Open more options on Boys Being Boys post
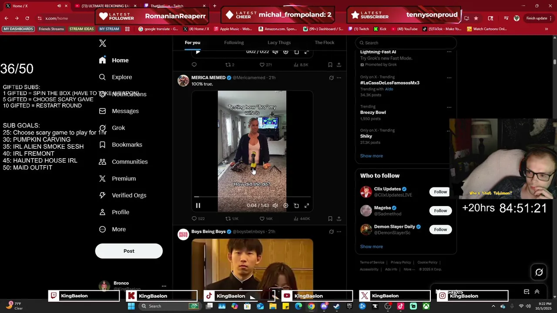This screenshot has height=313, width=557. click(339, 232)
